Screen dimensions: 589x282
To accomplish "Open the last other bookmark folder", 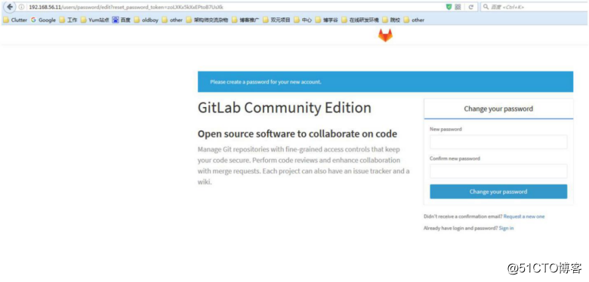I will click(x=414, y=20).
